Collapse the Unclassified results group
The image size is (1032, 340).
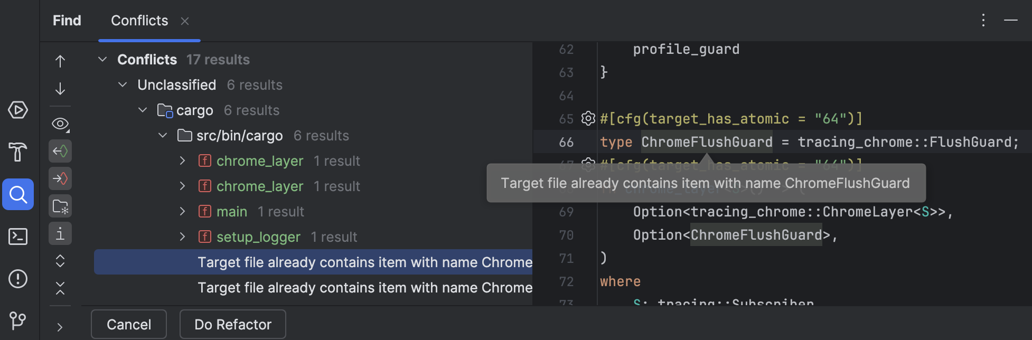click(x=123, y=85)
